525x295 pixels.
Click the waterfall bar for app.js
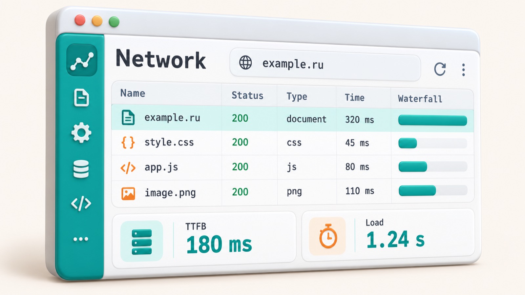point(413,167)
